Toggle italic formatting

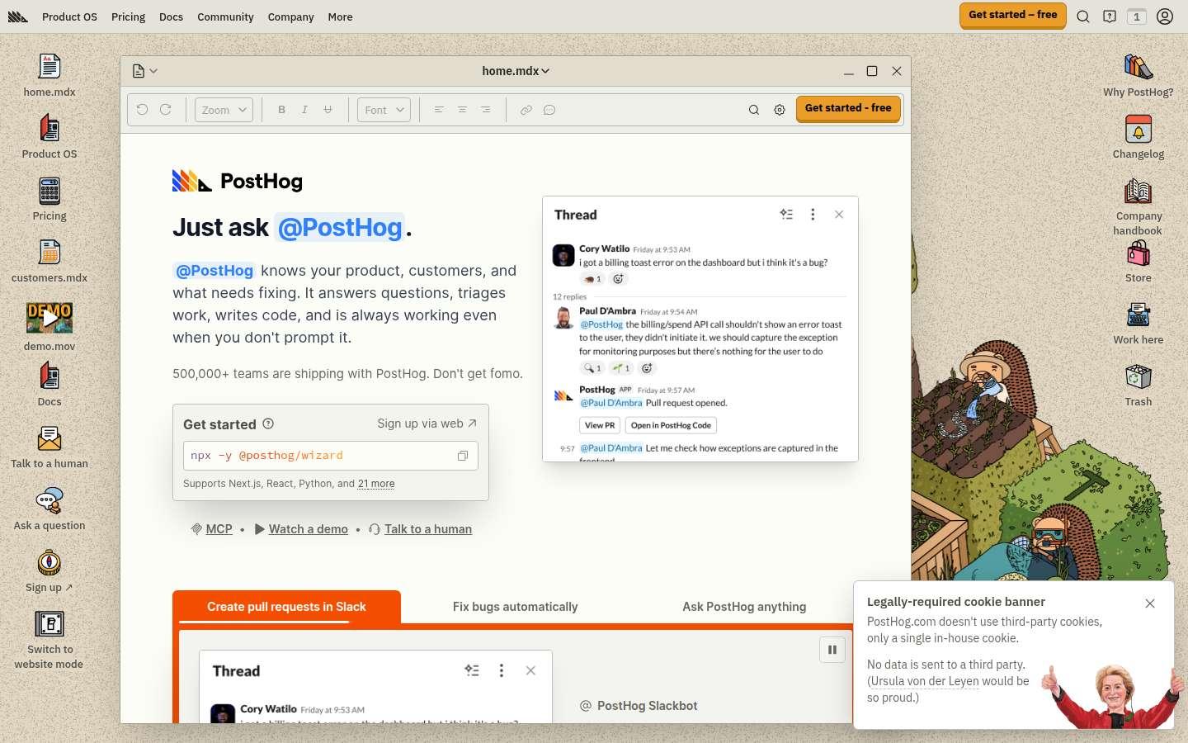point(304,110)
